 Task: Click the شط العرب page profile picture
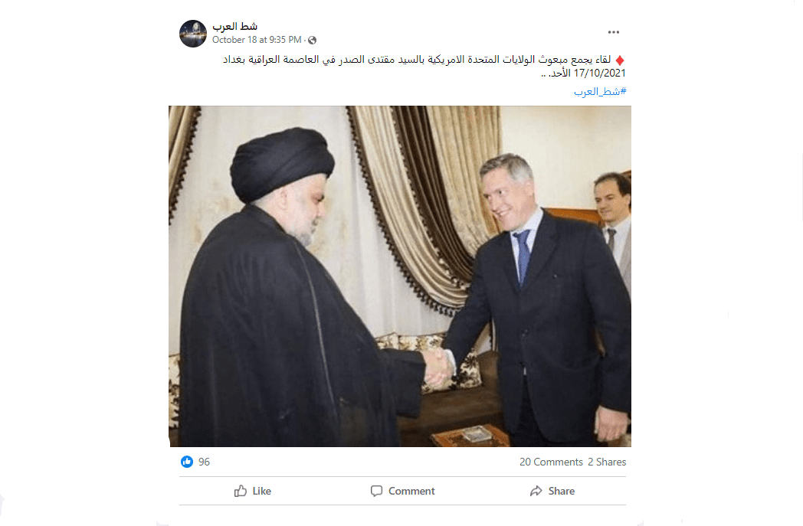click(x=193, y=34)
